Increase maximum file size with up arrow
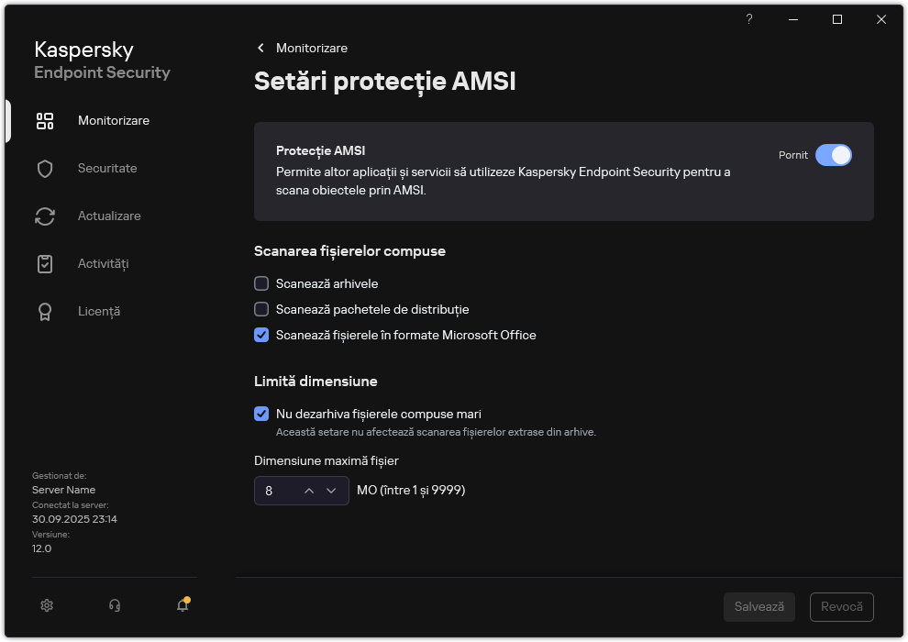Screen dimensions: 908x642 pos(309,491)
